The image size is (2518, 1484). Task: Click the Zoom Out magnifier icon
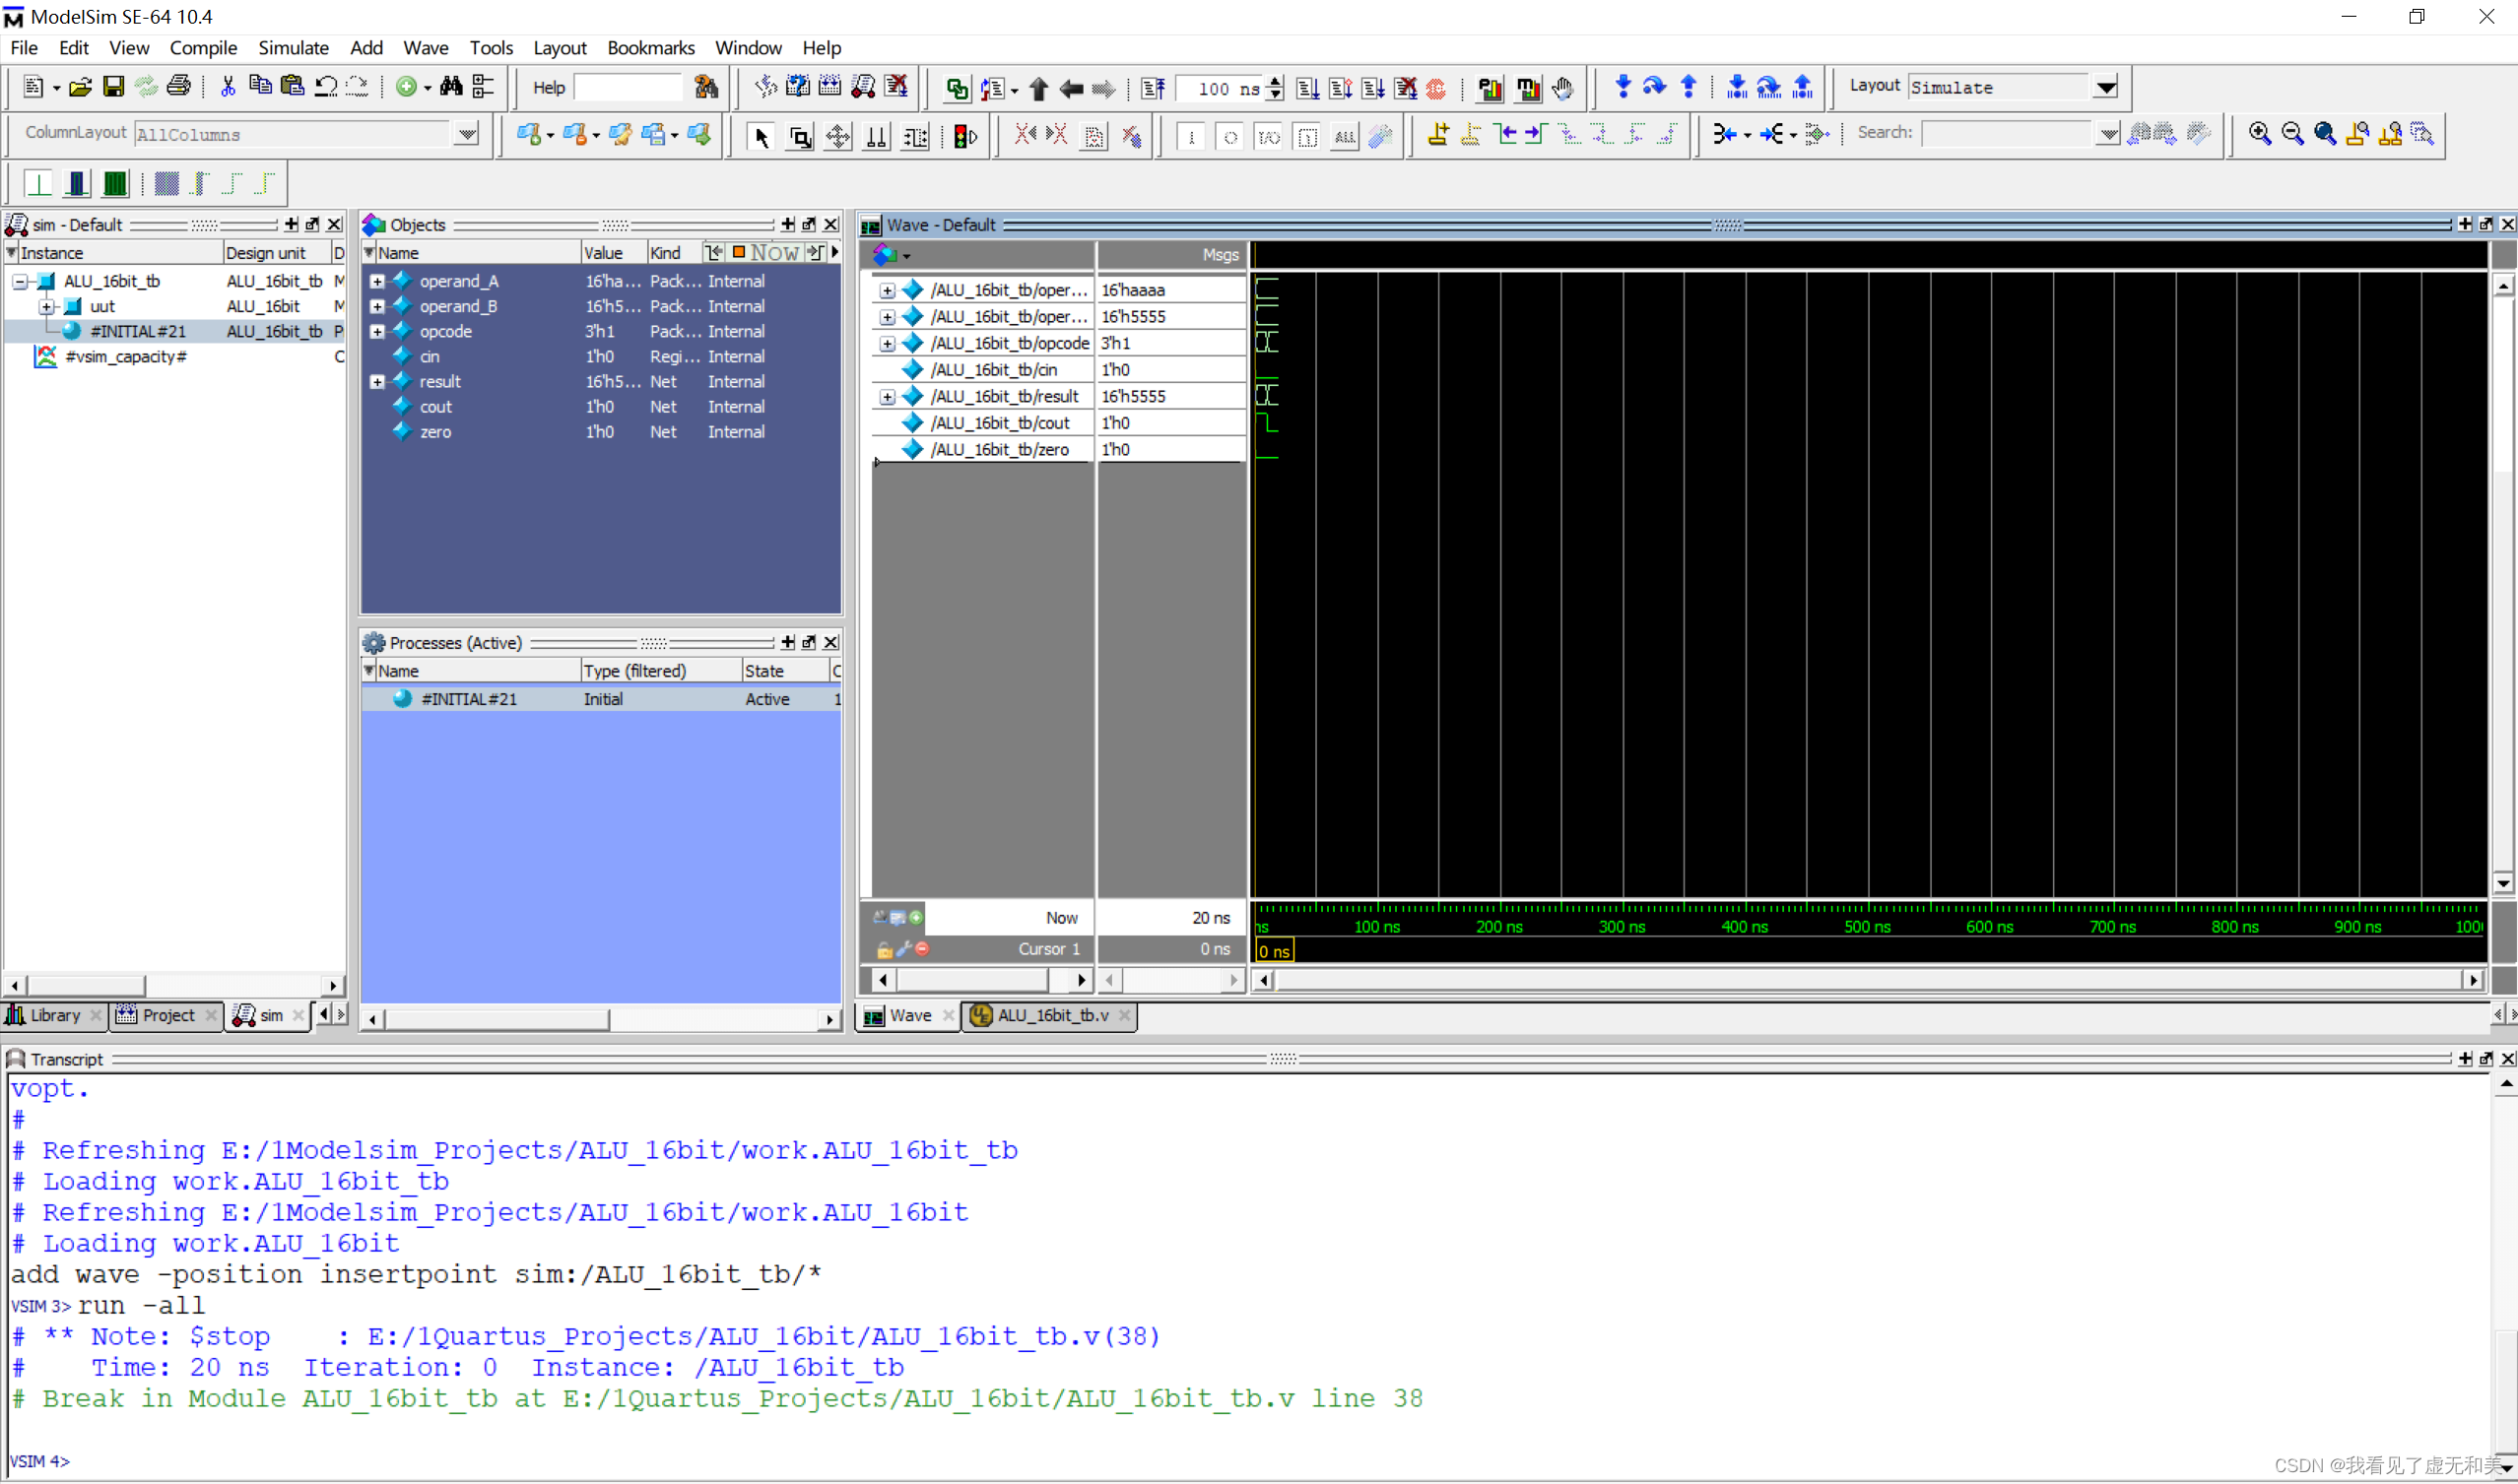click(2291, 134)
